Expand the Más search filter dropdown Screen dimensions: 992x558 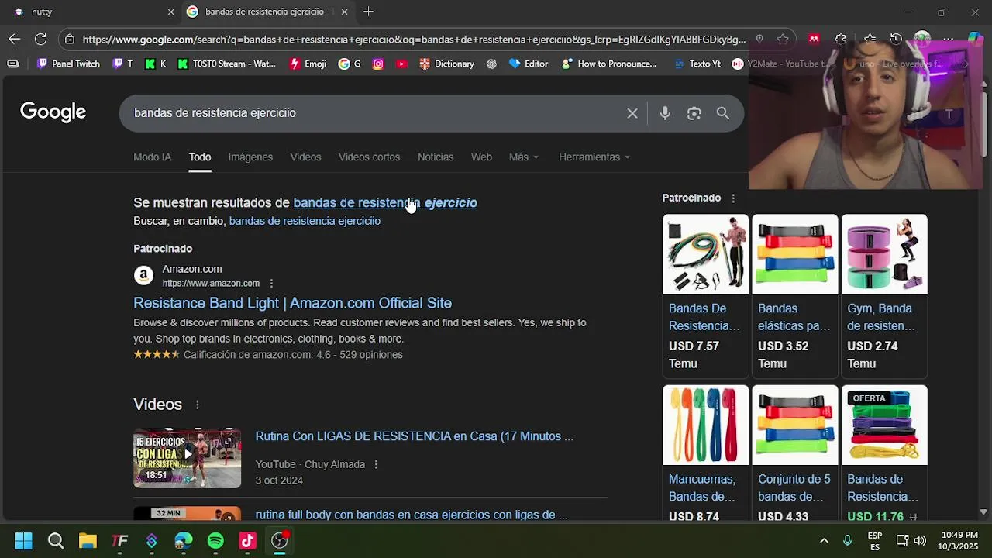click(524, 157)
